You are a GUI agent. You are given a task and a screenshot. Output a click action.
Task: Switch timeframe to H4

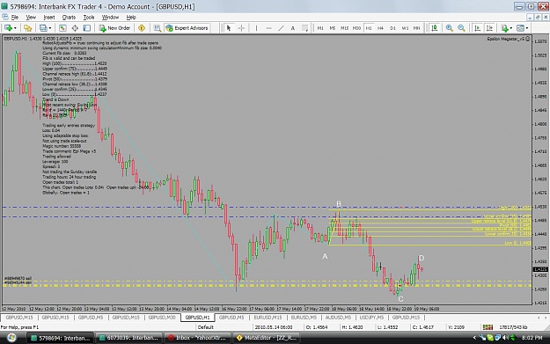(x=380, y=28)
